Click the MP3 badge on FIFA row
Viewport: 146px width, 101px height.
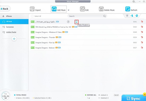coord(76,27)
